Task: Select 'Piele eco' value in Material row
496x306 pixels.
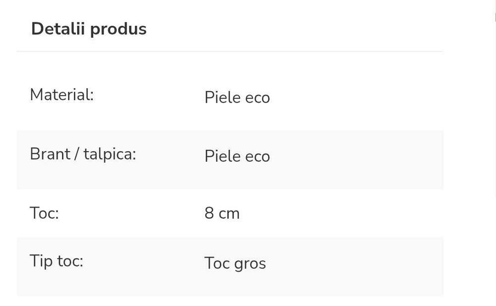Action: [x=237, y=98]
